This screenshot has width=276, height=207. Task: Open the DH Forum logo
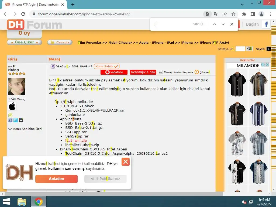tap(34, 25)
